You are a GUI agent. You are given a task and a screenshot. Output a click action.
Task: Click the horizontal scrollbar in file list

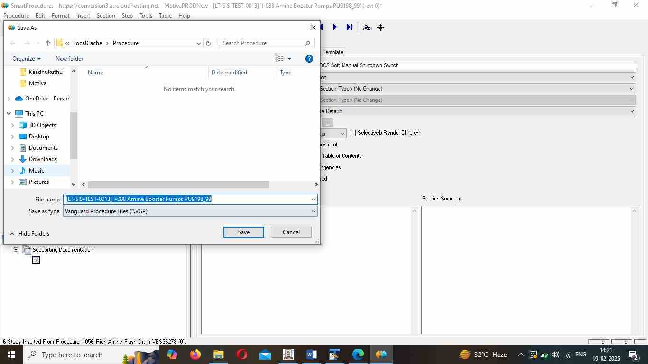pyautogui.click(x=178, y=184)
